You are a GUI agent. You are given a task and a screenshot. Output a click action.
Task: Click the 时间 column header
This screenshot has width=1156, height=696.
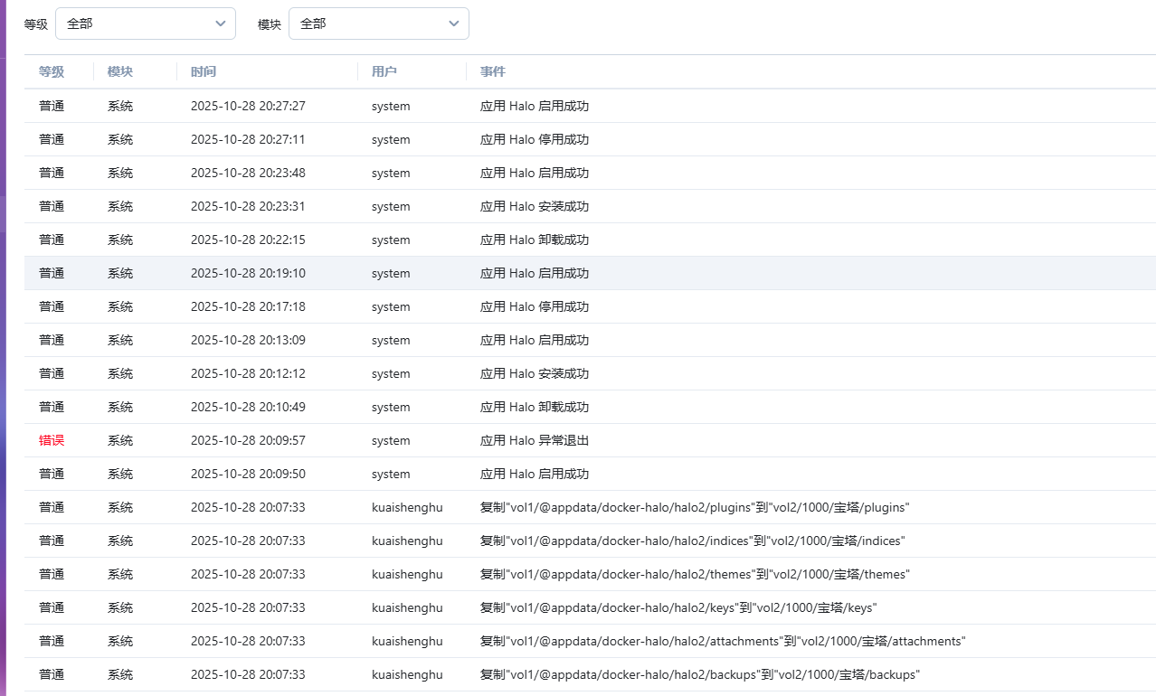(204, 71)
